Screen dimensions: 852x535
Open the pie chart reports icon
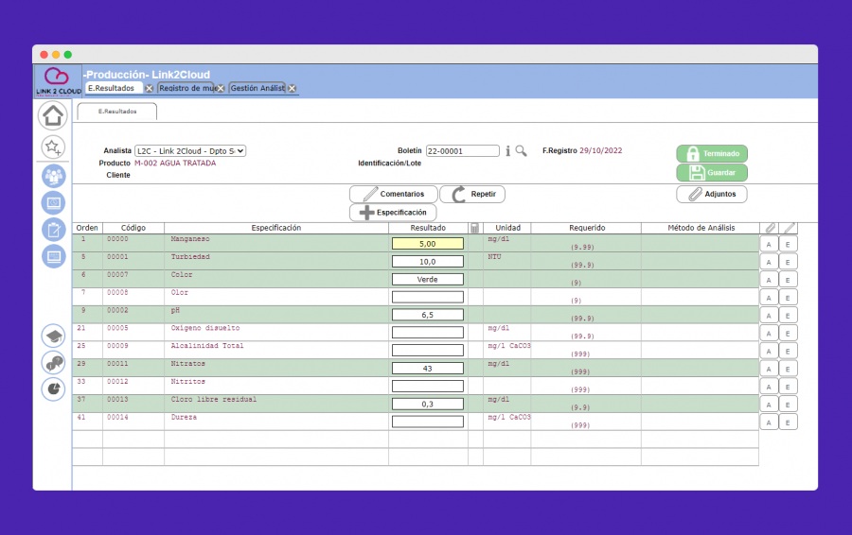point(53,389)
